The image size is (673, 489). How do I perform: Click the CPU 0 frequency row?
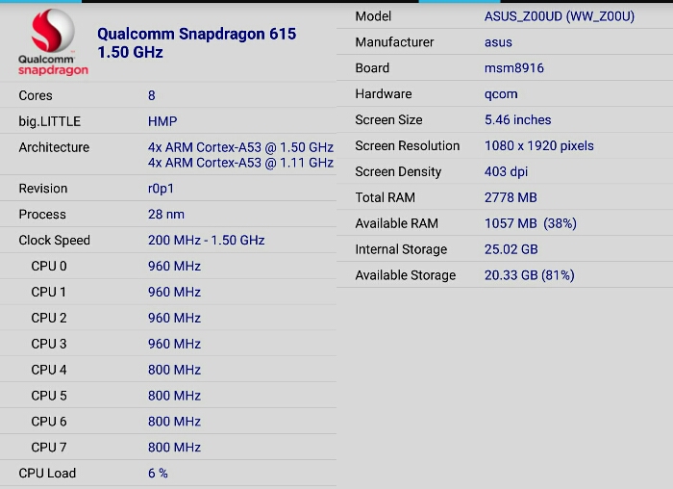point(168,266)
